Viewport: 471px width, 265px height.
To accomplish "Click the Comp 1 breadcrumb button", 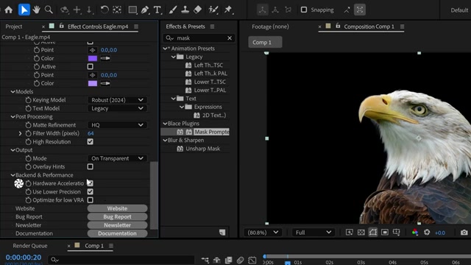I will (265, 42).
